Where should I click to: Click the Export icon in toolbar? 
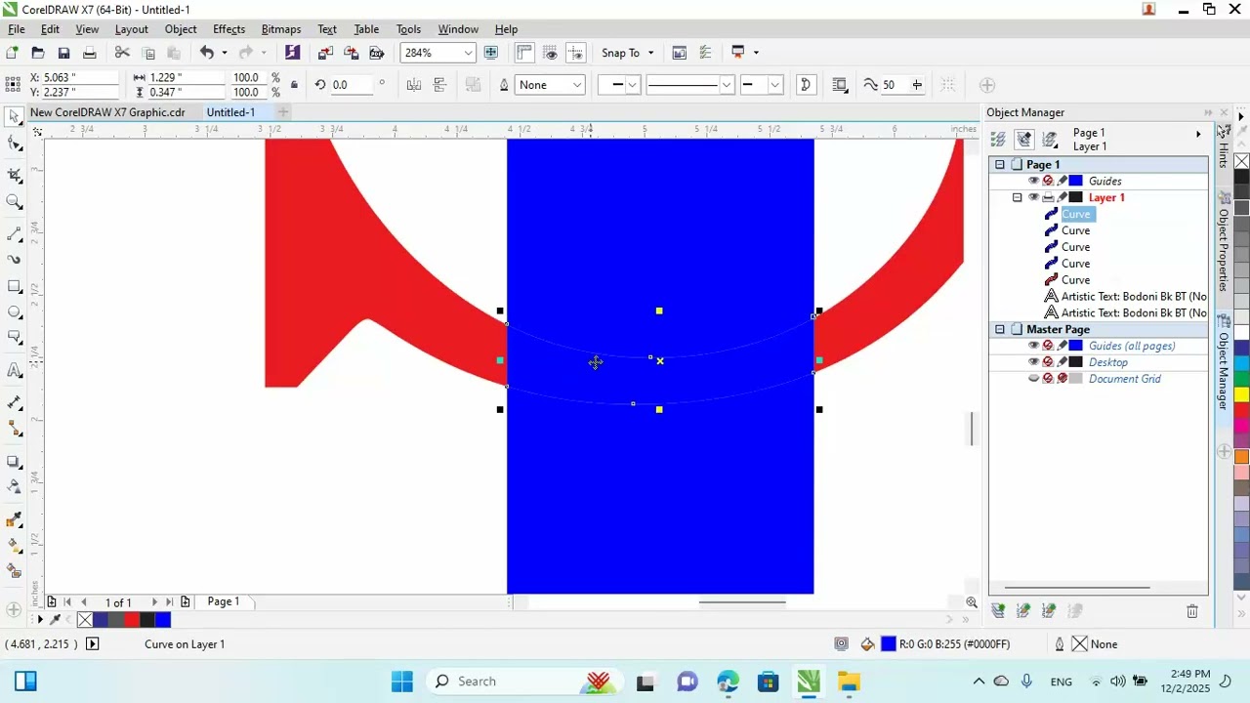(352, 53)
